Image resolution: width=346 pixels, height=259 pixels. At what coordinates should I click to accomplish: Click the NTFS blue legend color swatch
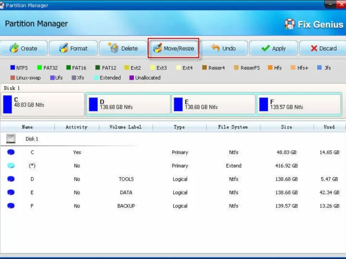[x=13, y=67]
